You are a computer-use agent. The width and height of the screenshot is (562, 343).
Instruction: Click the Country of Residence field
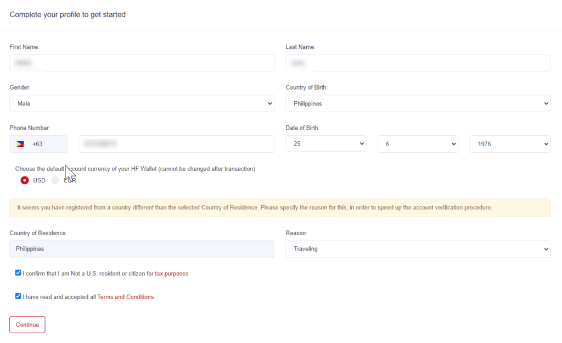tap(142, 248)
